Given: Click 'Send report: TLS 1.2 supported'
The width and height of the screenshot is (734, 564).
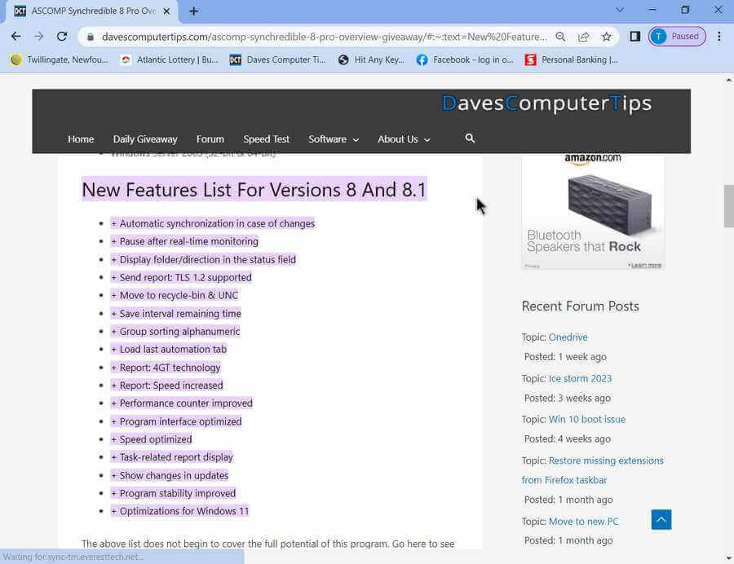Looking at the screenshot, I should (x=181, y=277).
